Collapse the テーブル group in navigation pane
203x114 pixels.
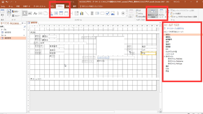pos(24,30)
